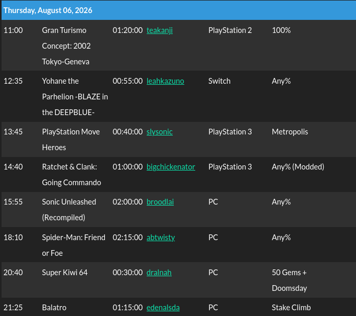Select the 00:55:00 duration

pos(127,81)
